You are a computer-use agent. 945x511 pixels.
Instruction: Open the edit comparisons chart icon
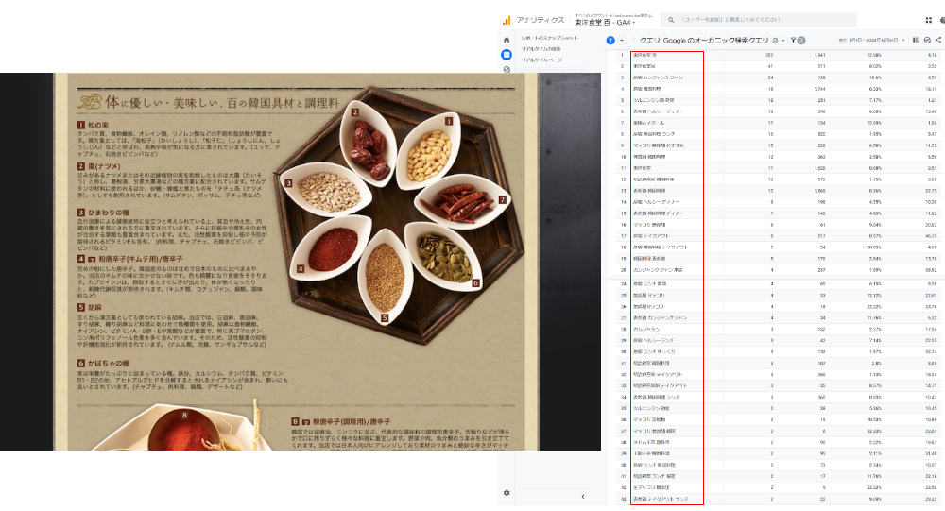click(916, 41)
